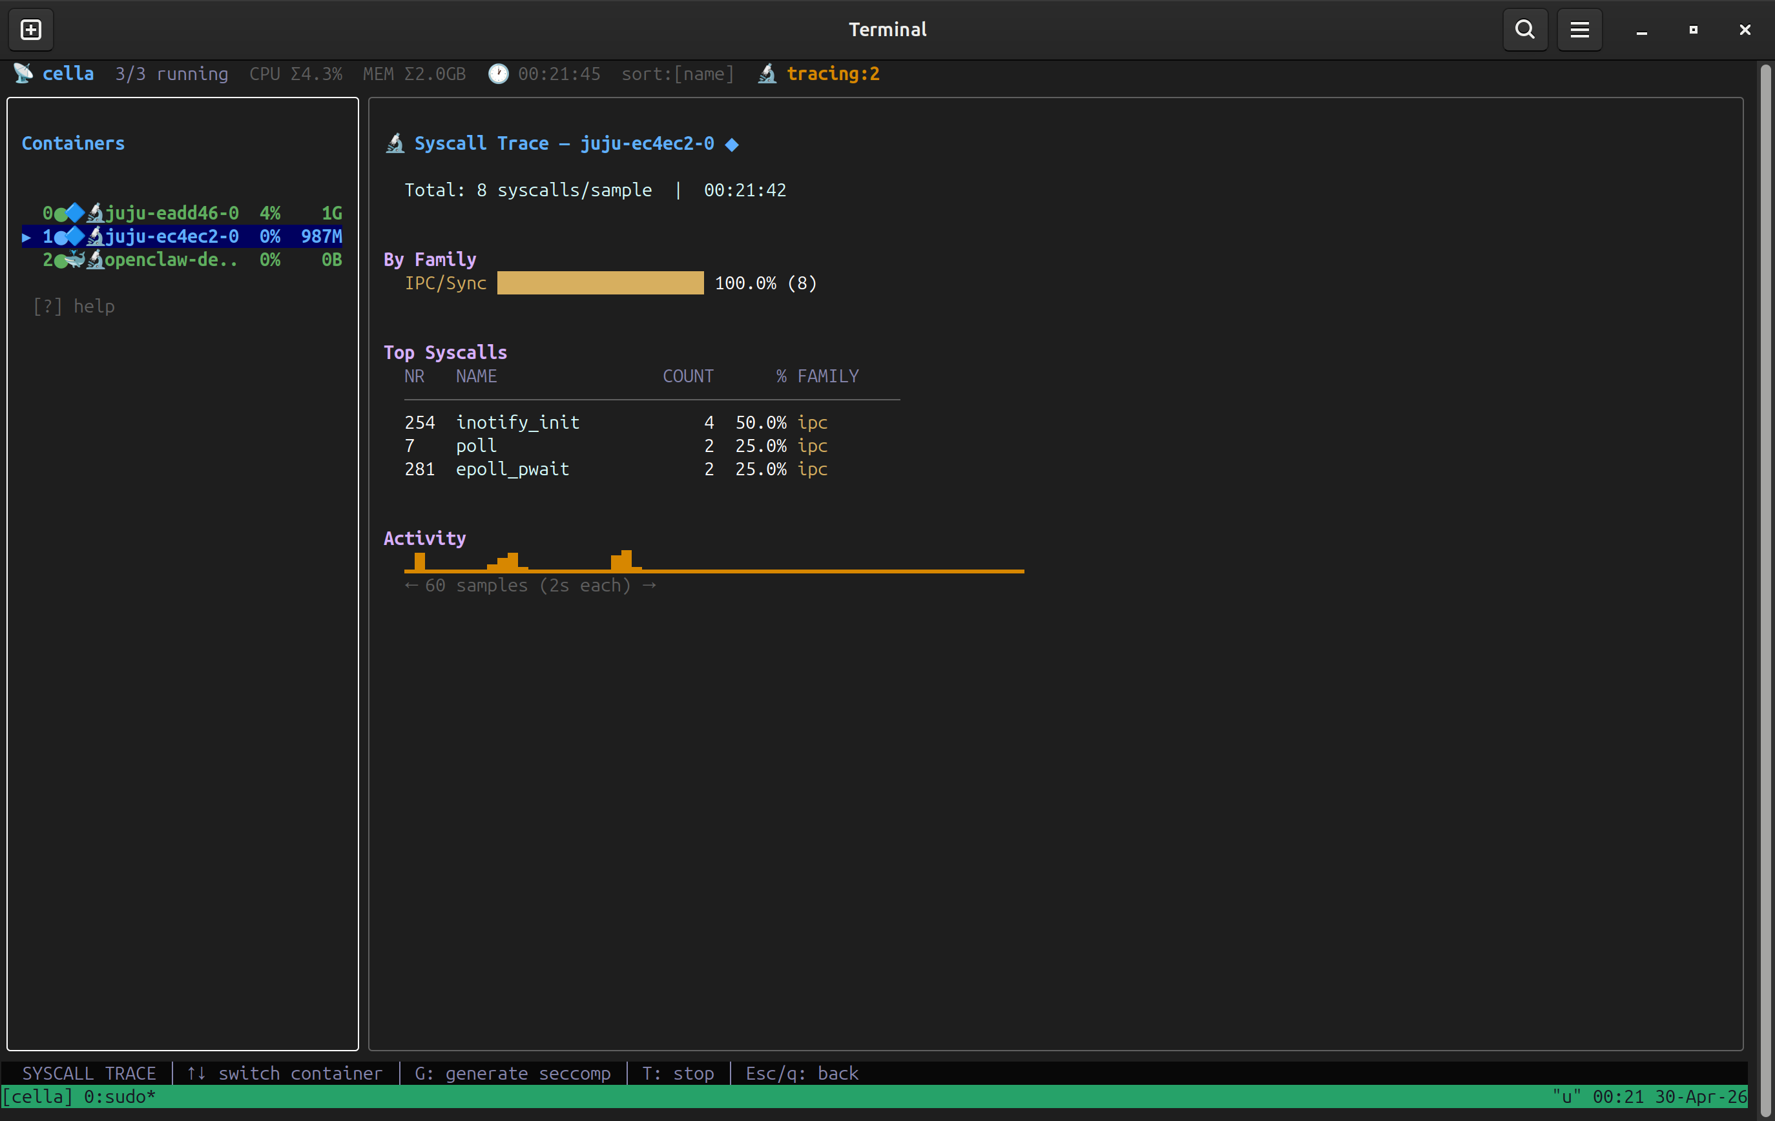Click the 50.0% value for inotify_init
The width and height of the screenshot is (1775, 1121).
click(x=761, y=422)
